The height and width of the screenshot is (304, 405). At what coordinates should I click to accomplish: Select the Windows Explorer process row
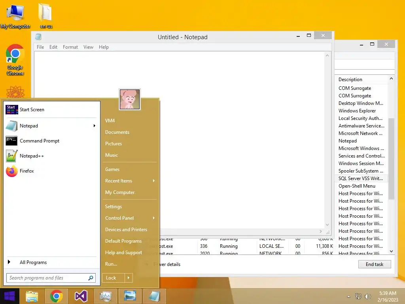(x=361, y=111)
